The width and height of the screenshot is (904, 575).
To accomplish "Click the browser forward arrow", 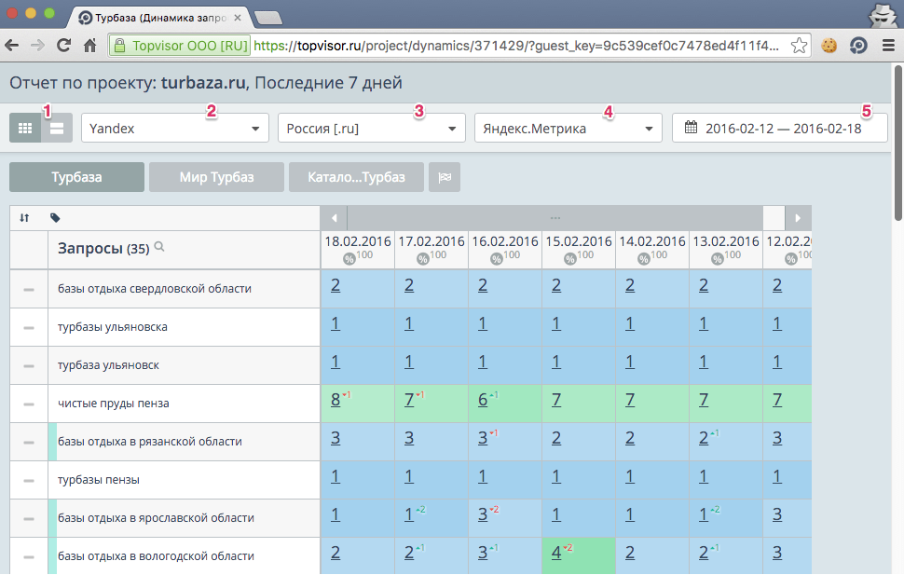I will [x=37, y=46].
